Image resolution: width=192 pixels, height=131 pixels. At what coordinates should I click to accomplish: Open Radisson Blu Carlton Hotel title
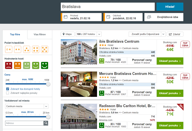click(x=127, y=106)
